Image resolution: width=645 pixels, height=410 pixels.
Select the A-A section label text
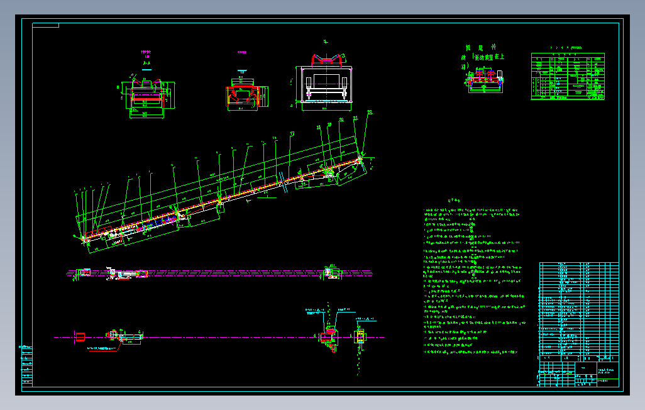(x=146, y=64)
